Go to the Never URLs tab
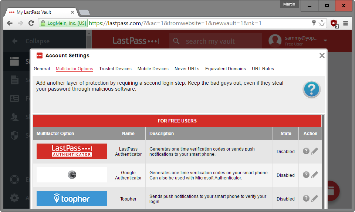Screen dimensions: 355x212 click(x=187, y=68)
